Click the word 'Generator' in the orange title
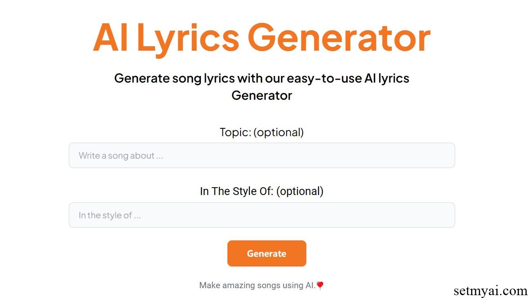Image resolution: width=528 pixels, height=298 pixels. point(339,37)
